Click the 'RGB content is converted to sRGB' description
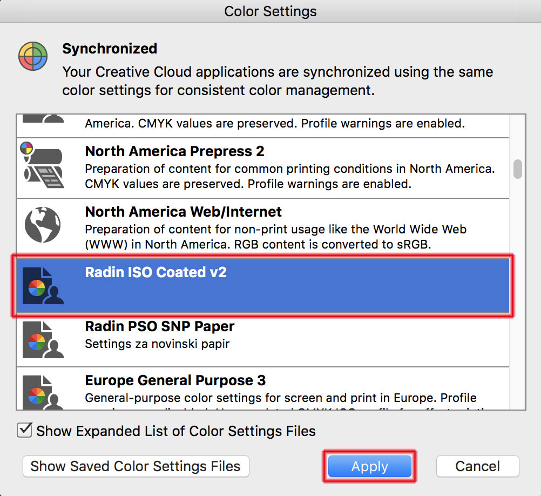The width and height of the screenshot is (541, 496). [333, 244]
